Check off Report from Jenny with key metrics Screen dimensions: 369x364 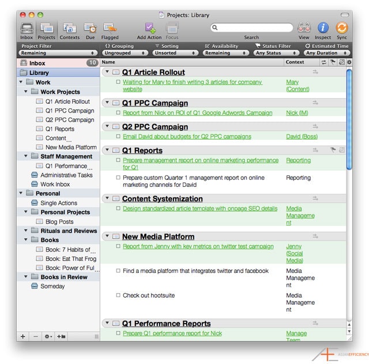coord(118,246)
